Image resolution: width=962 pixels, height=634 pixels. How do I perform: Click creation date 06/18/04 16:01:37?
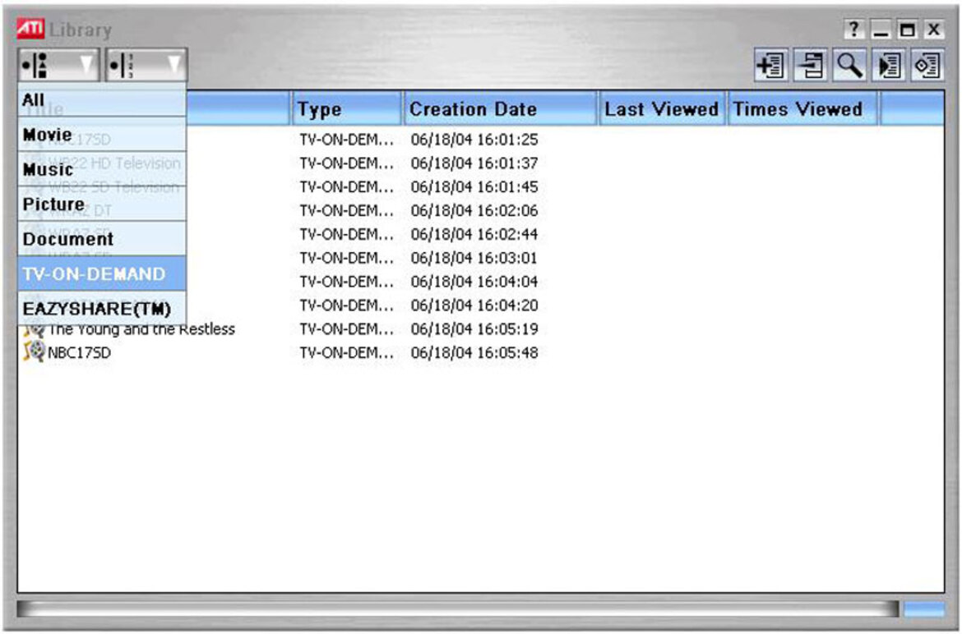[474, 163]
